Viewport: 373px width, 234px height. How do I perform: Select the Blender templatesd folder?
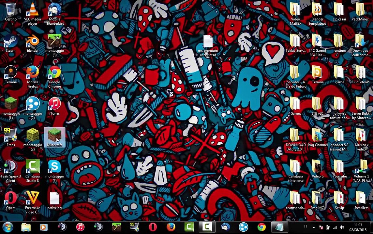point(317,14)
